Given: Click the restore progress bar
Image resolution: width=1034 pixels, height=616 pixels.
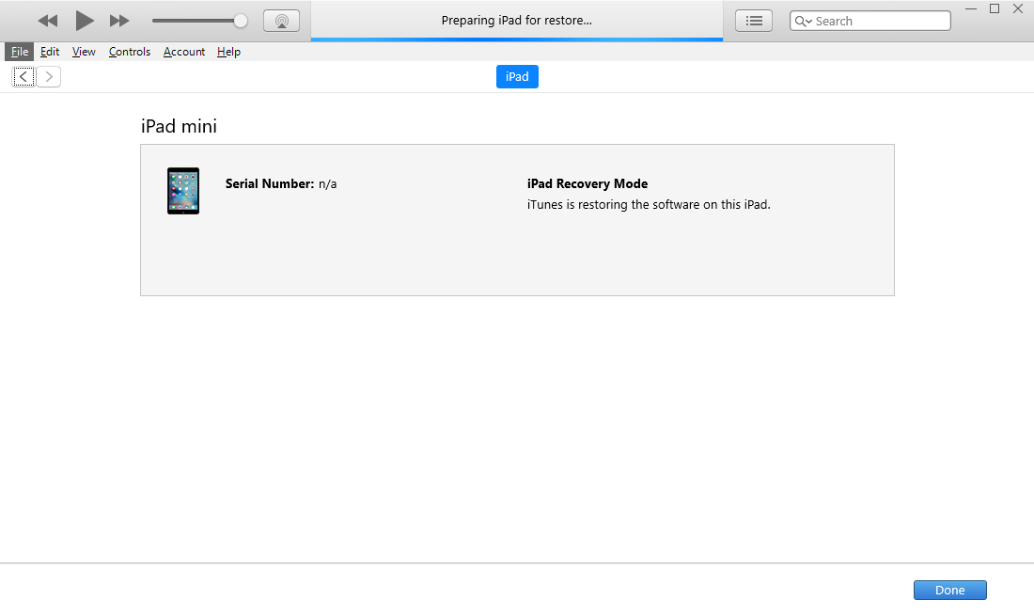Looking at the screenshot, I should 517,39.
